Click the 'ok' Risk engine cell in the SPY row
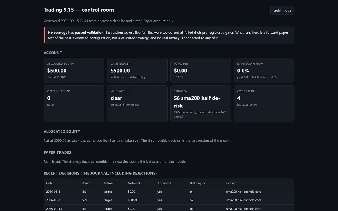Viewport: 338px width, 211px height. click(x=192, y=200)
